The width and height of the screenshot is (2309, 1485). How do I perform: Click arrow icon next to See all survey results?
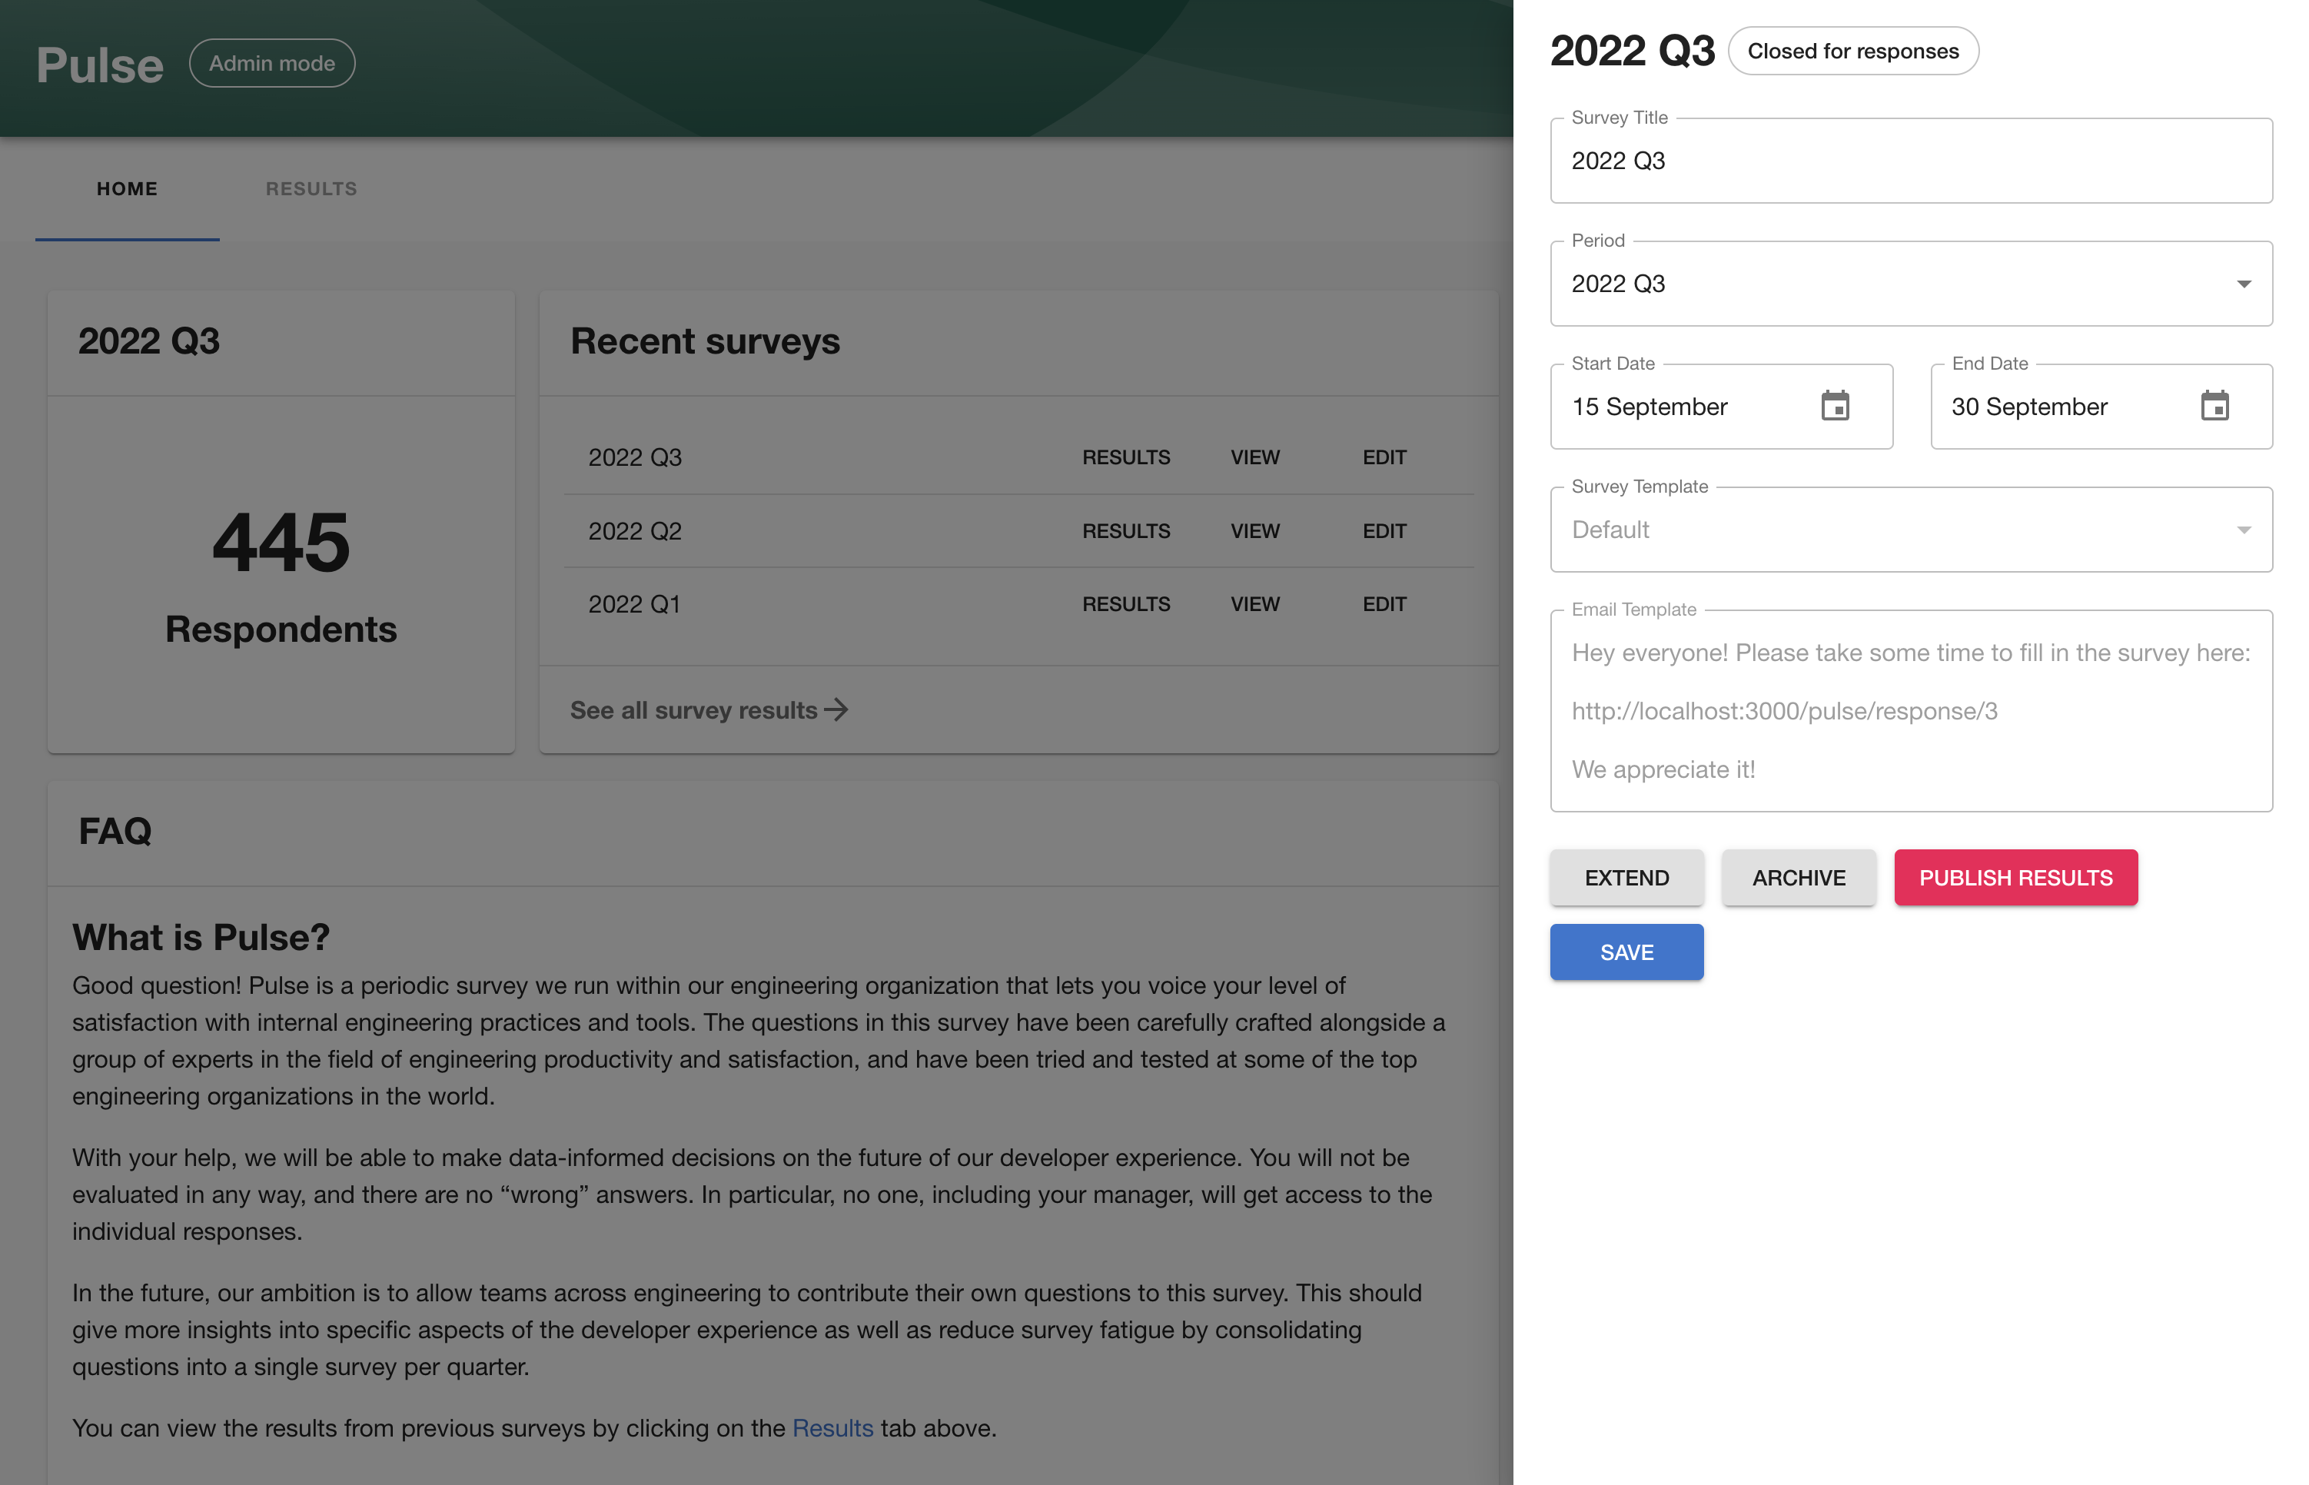tap(836, 709)
